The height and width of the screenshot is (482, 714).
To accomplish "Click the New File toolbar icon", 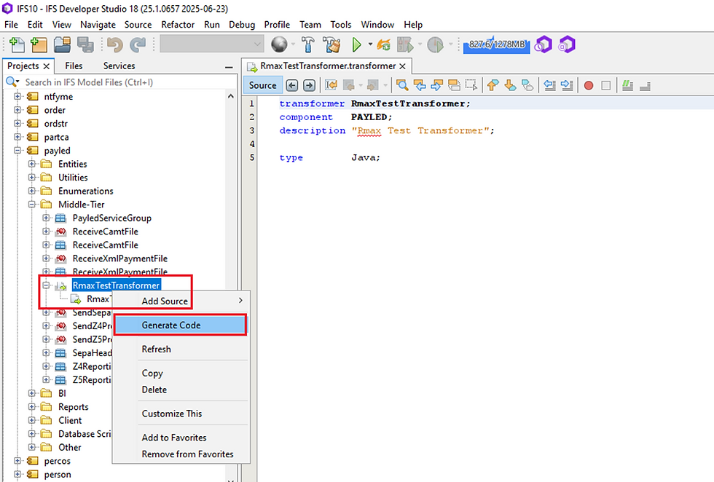I will 17,44.
